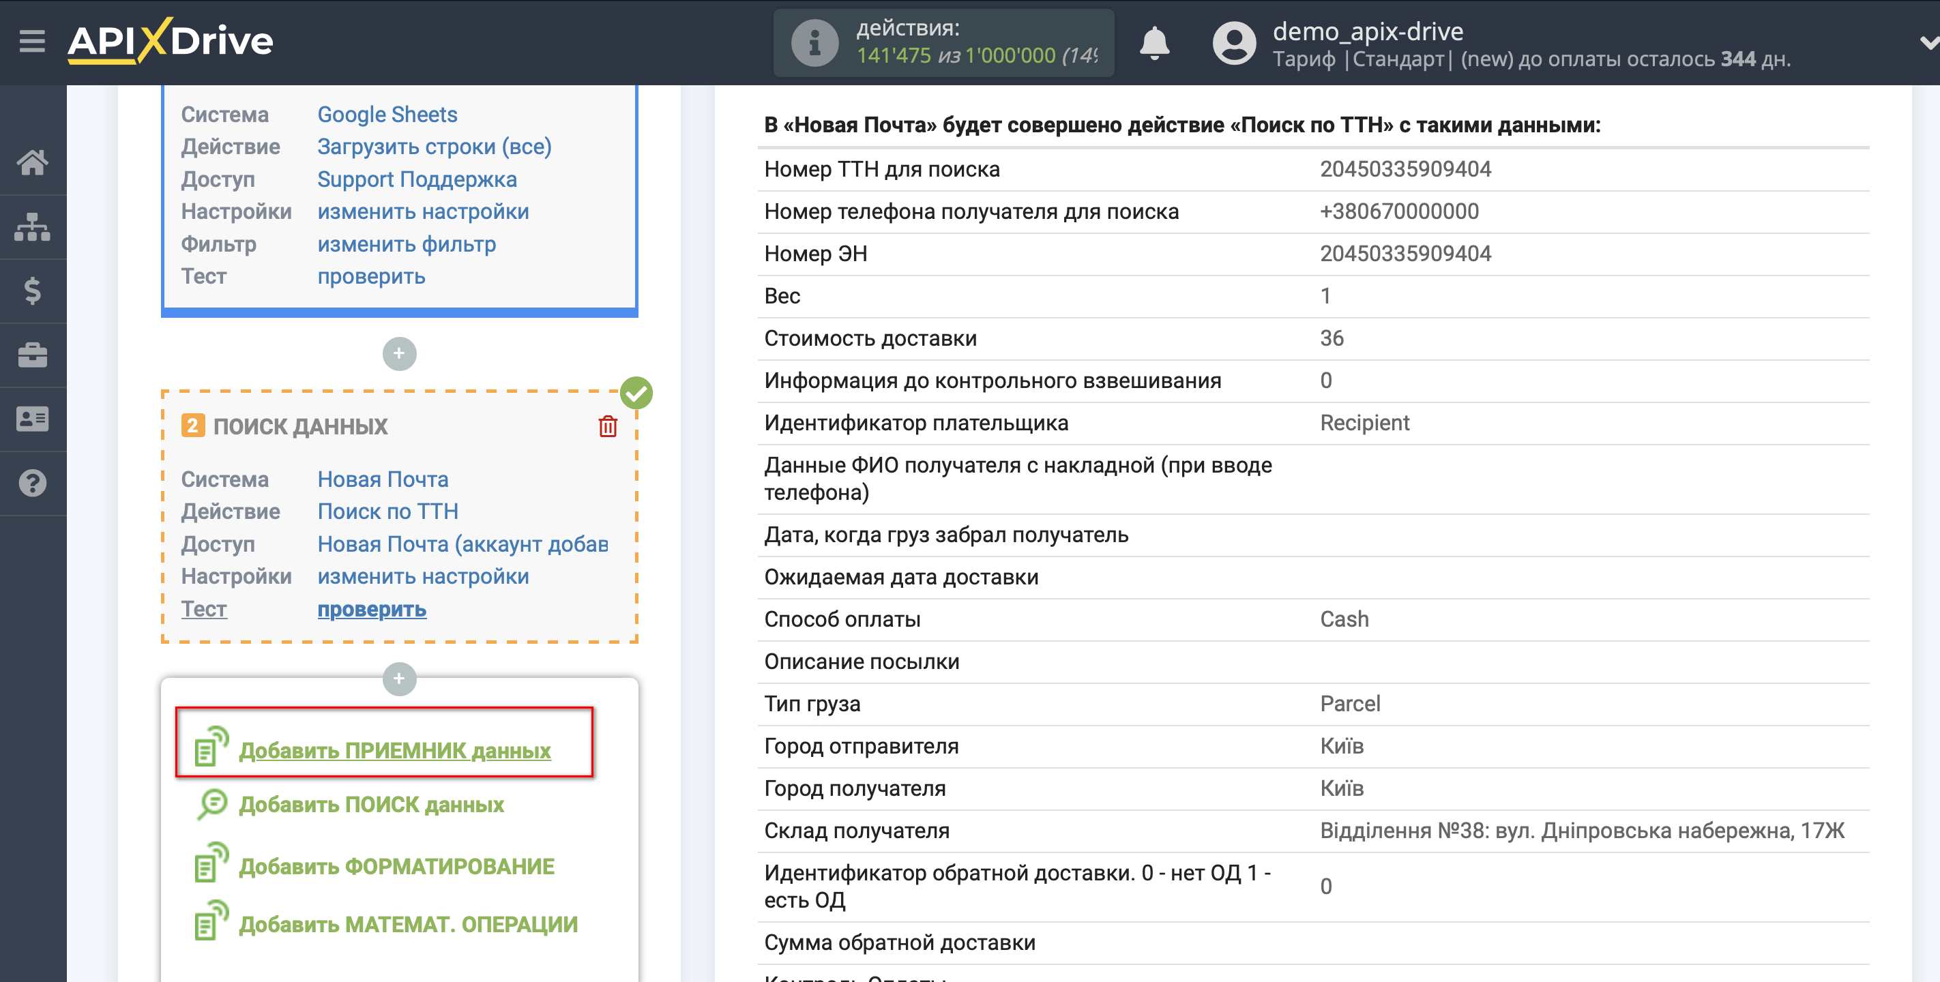Open the connections sitemap sidebar icon
1940x982 pixels.
(x=32, y=226)
